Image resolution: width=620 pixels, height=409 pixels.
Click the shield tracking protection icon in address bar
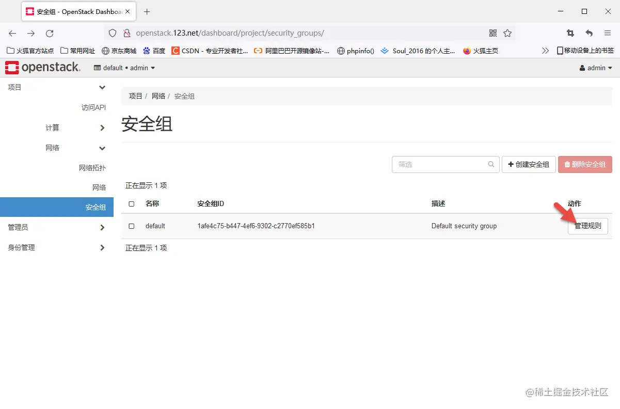coord(112,33)
